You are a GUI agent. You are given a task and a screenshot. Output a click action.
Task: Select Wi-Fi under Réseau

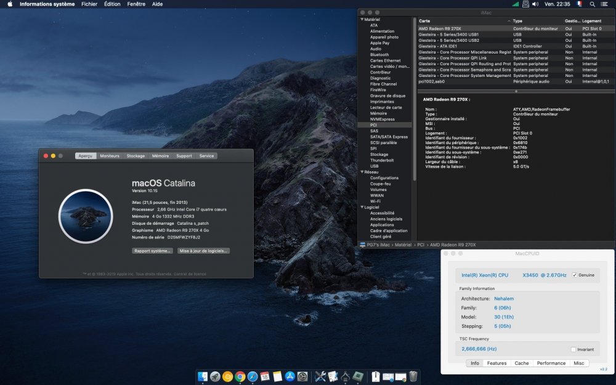click(x=375, y=201)
